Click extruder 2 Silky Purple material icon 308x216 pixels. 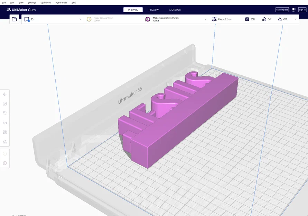click(x=148, y=19)
